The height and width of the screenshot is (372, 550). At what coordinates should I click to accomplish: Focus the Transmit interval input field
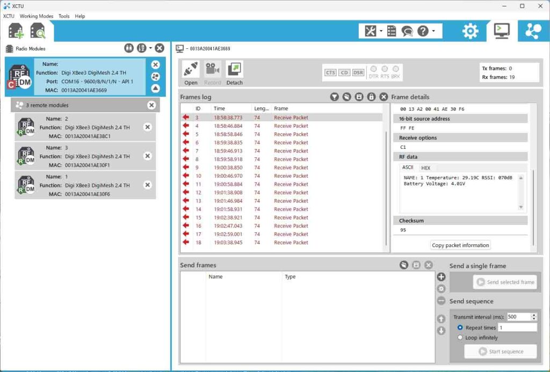[x=518, y=317]
